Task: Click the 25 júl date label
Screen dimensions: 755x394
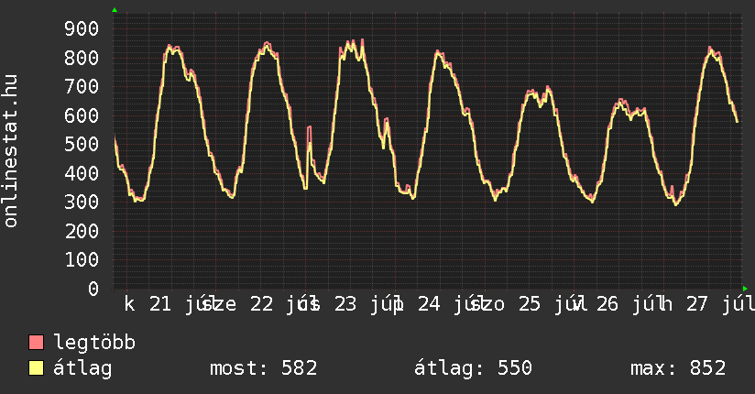Action: coord(551,304)
